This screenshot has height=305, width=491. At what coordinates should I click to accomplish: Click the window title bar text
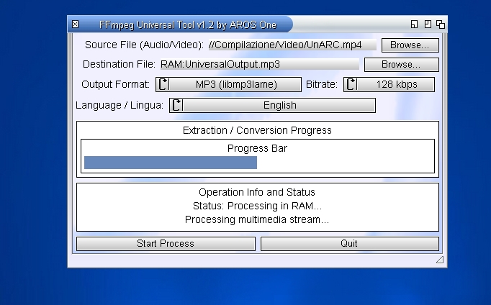pyautogui.click(x=188, y=24)
